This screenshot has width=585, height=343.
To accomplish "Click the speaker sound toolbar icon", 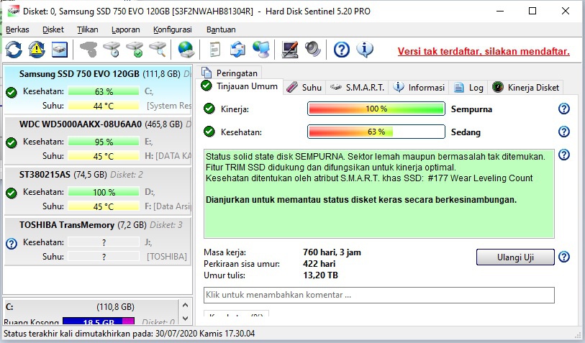I will pyautogui.click(x=312, y=50).
